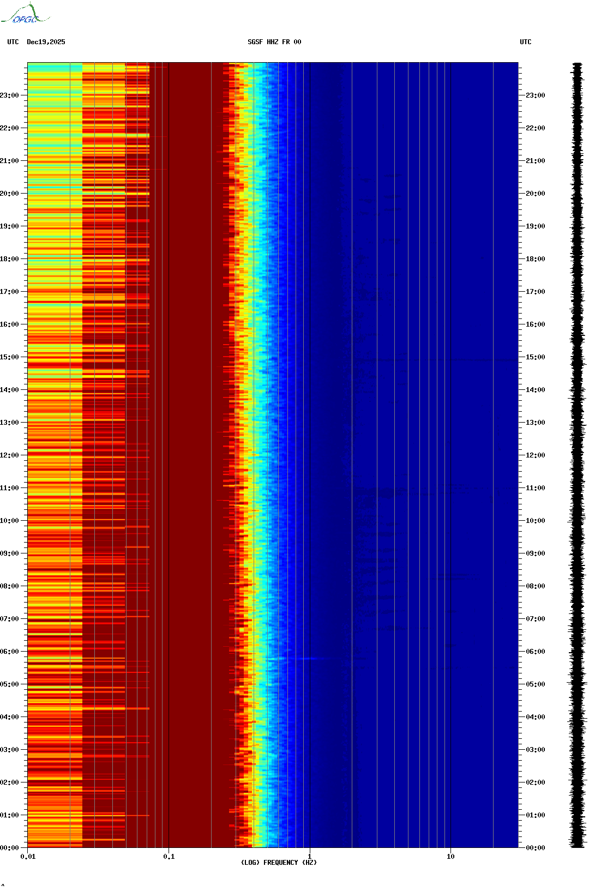Click the left UTC header label
Image resolution: width=601 pixels, height=891 pixels.
(13, 42)
